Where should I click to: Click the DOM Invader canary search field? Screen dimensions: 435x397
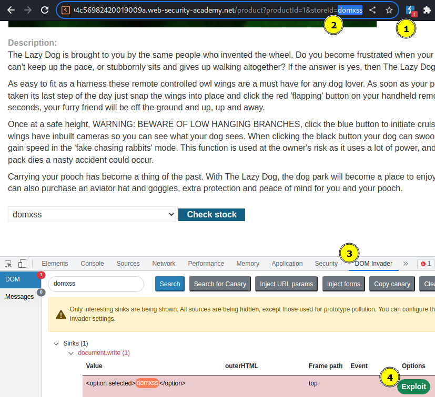click(x=96, y=284)
